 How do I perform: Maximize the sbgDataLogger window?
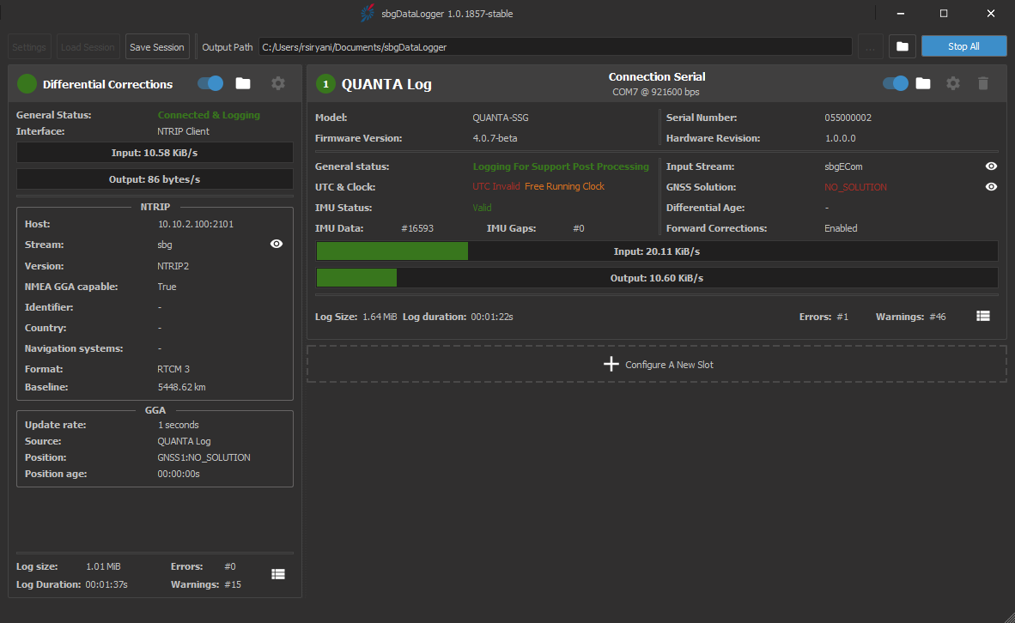tap(944, 13)
